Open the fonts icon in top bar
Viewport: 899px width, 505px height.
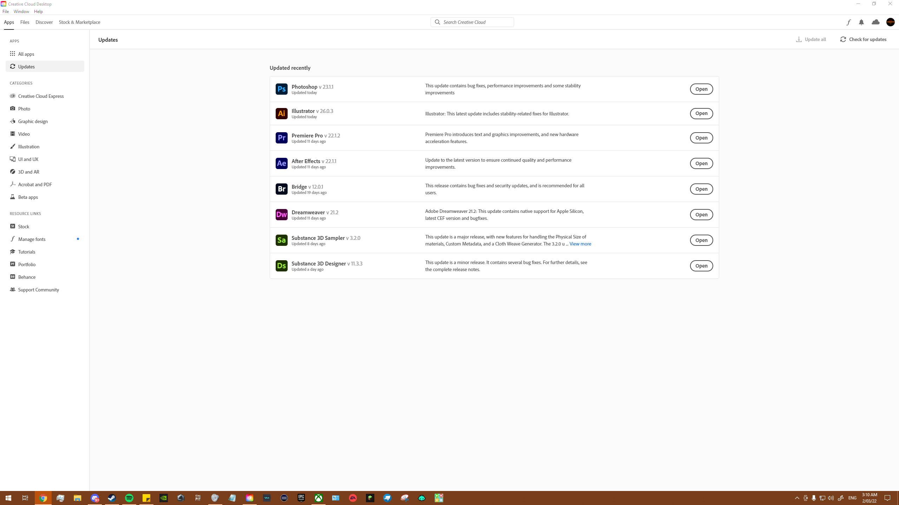tap(848, 22)
